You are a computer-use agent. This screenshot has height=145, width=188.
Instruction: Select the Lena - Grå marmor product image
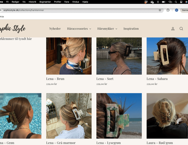point(69,116)
